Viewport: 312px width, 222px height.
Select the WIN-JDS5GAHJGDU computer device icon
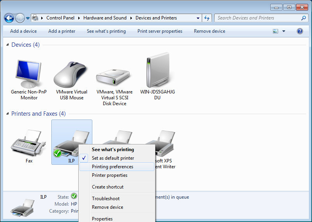tap(157, 73)
